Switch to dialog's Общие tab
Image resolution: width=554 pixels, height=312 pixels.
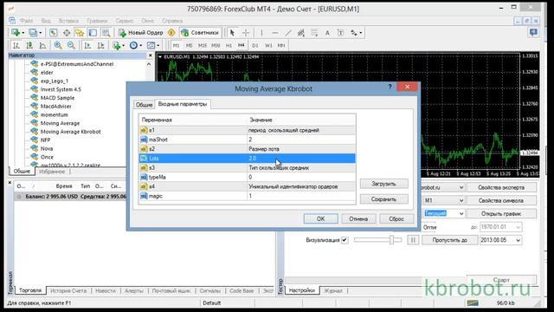tap(145, 105)
